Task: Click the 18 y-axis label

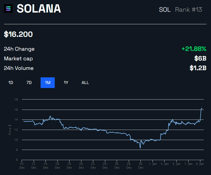Action: point(16,100)
